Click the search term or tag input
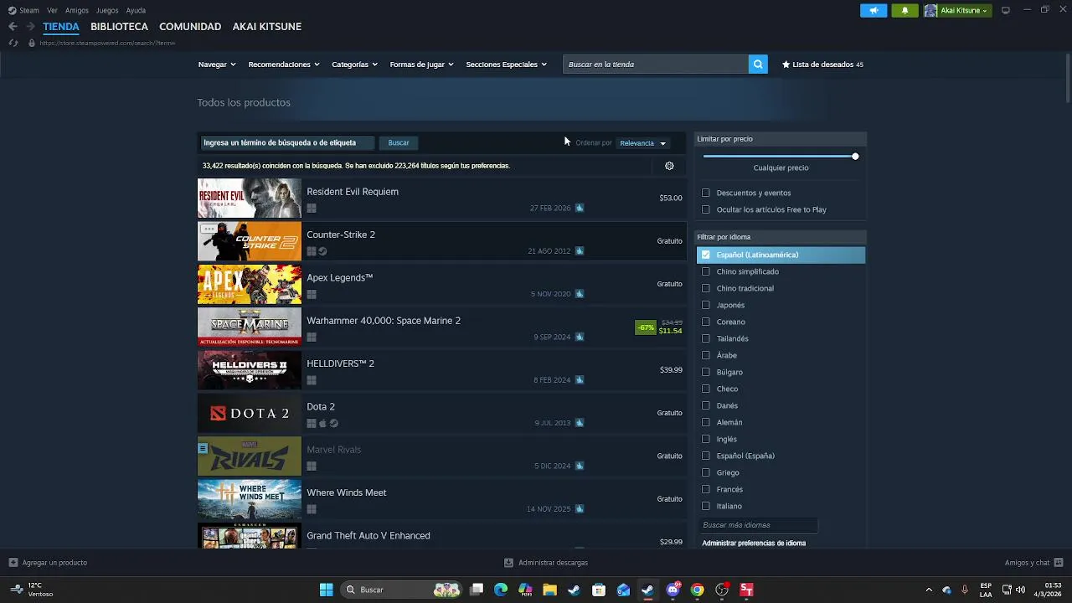Image resolution: width=1072 pixels, height=603 pixels. tap(287, 143)
